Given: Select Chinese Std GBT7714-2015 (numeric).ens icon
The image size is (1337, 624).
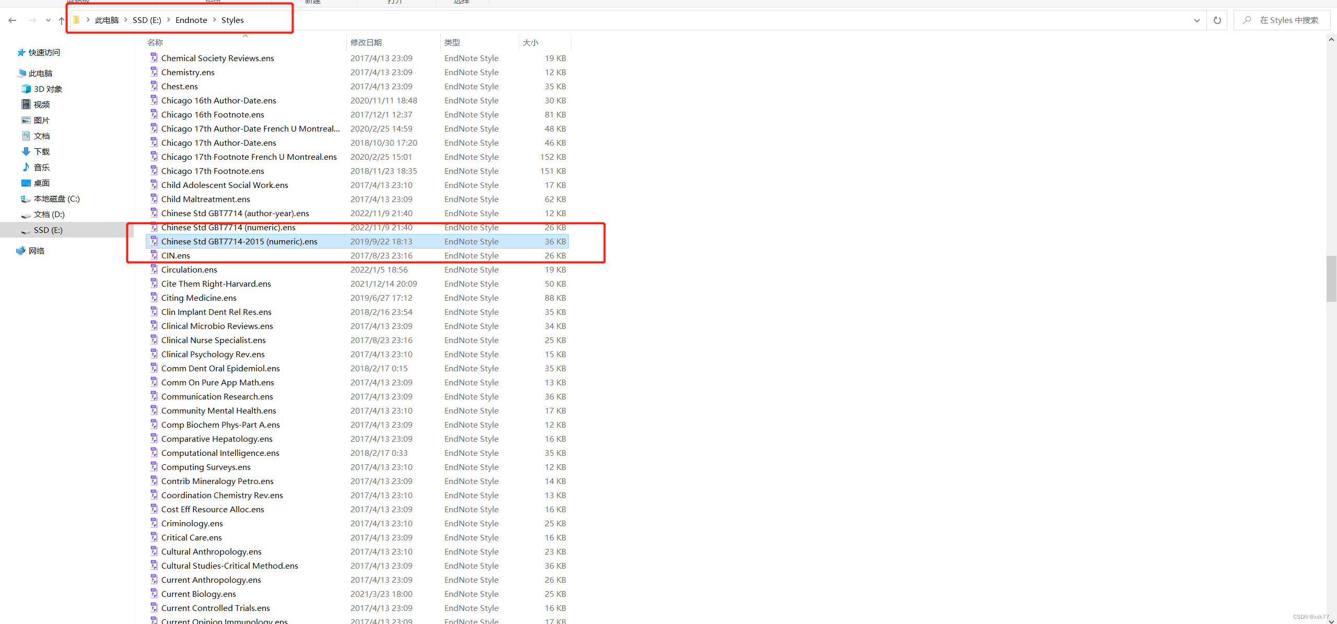Looking at the screenshot, I should 154,241.
